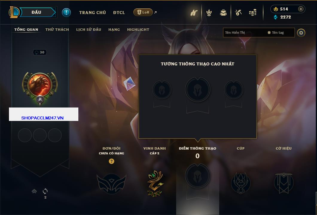Open the Loot backpack icon
This screenshot has height=215, width=317.
click(223, 13)
